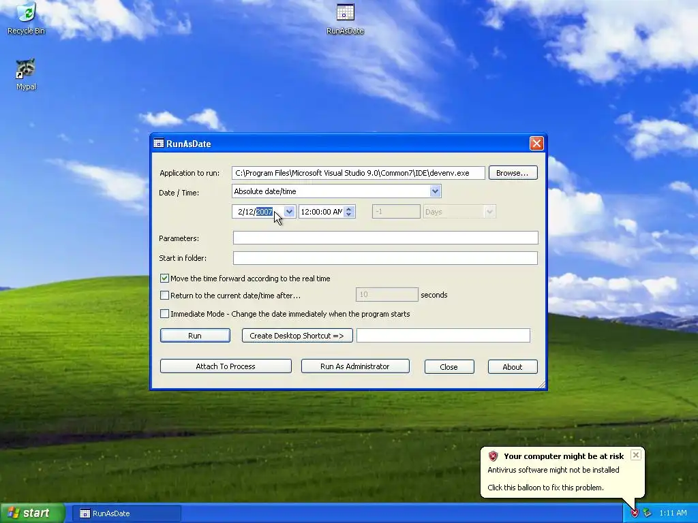The image size is (698, 523).
Task: Click the disabled seconds value field
Action: [x=387, y=294]
